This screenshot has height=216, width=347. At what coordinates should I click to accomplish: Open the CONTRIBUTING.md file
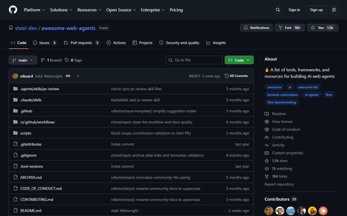pyautogui.click(x=37, y=200)
